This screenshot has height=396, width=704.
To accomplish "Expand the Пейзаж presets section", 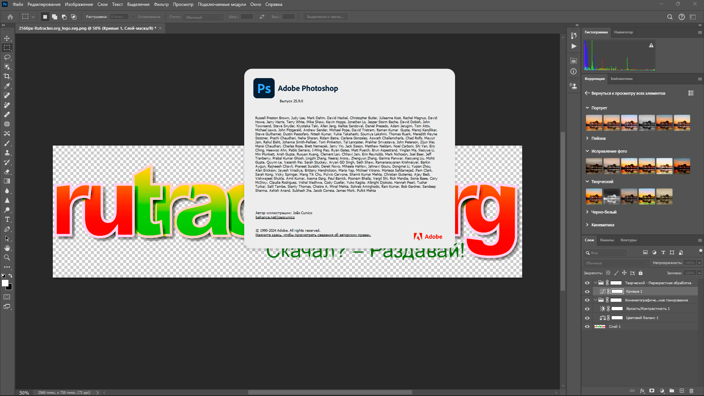I will (x=587, y=138).
